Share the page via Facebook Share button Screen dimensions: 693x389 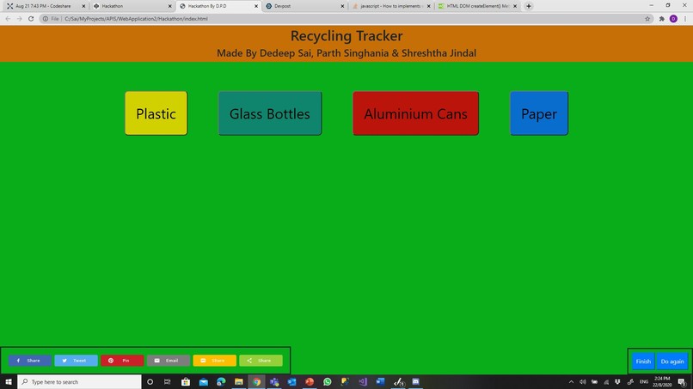(x=29, y=361)
